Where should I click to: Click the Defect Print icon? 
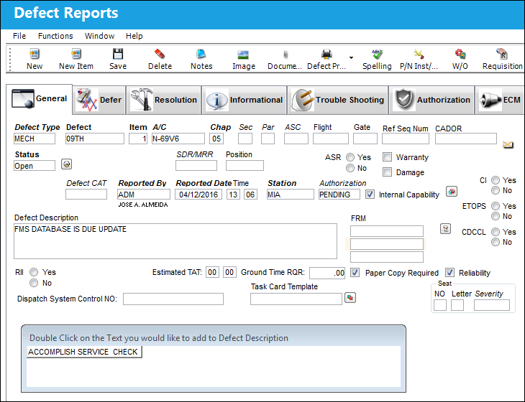point(327,54)
